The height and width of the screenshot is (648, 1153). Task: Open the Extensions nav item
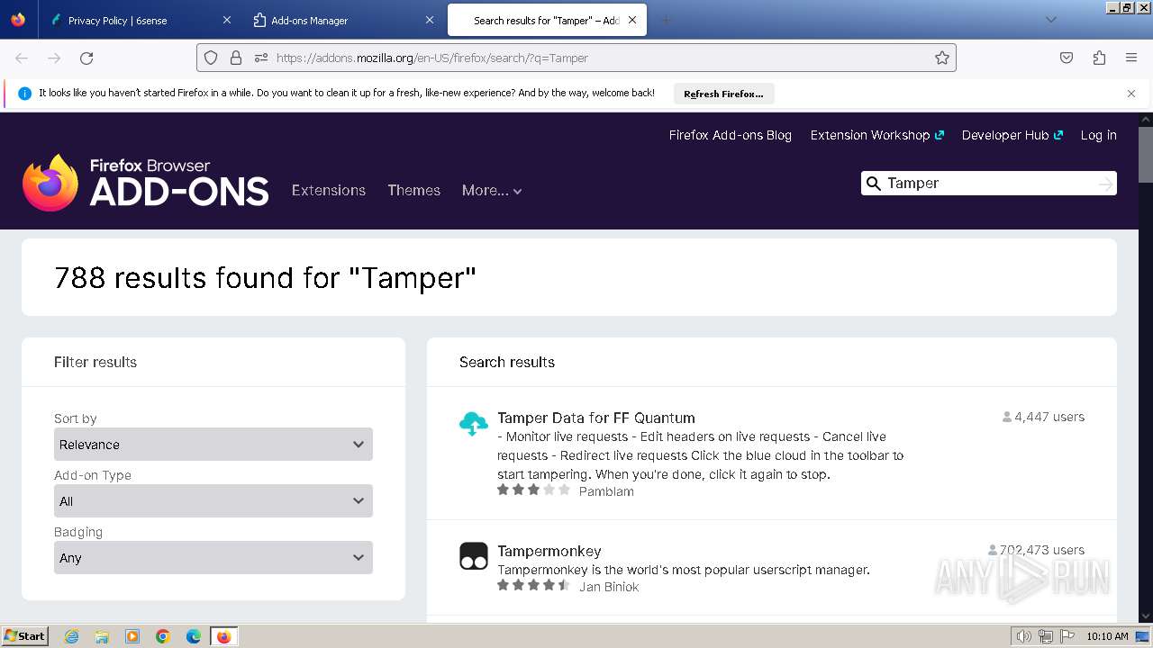(x=329, y=190)
